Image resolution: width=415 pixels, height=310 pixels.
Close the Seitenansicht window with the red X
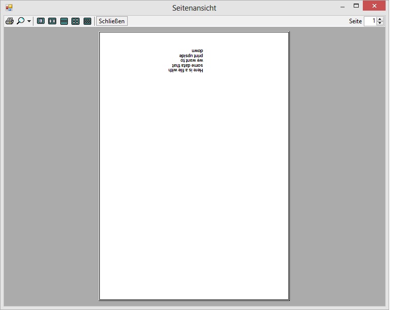(374, 6)
